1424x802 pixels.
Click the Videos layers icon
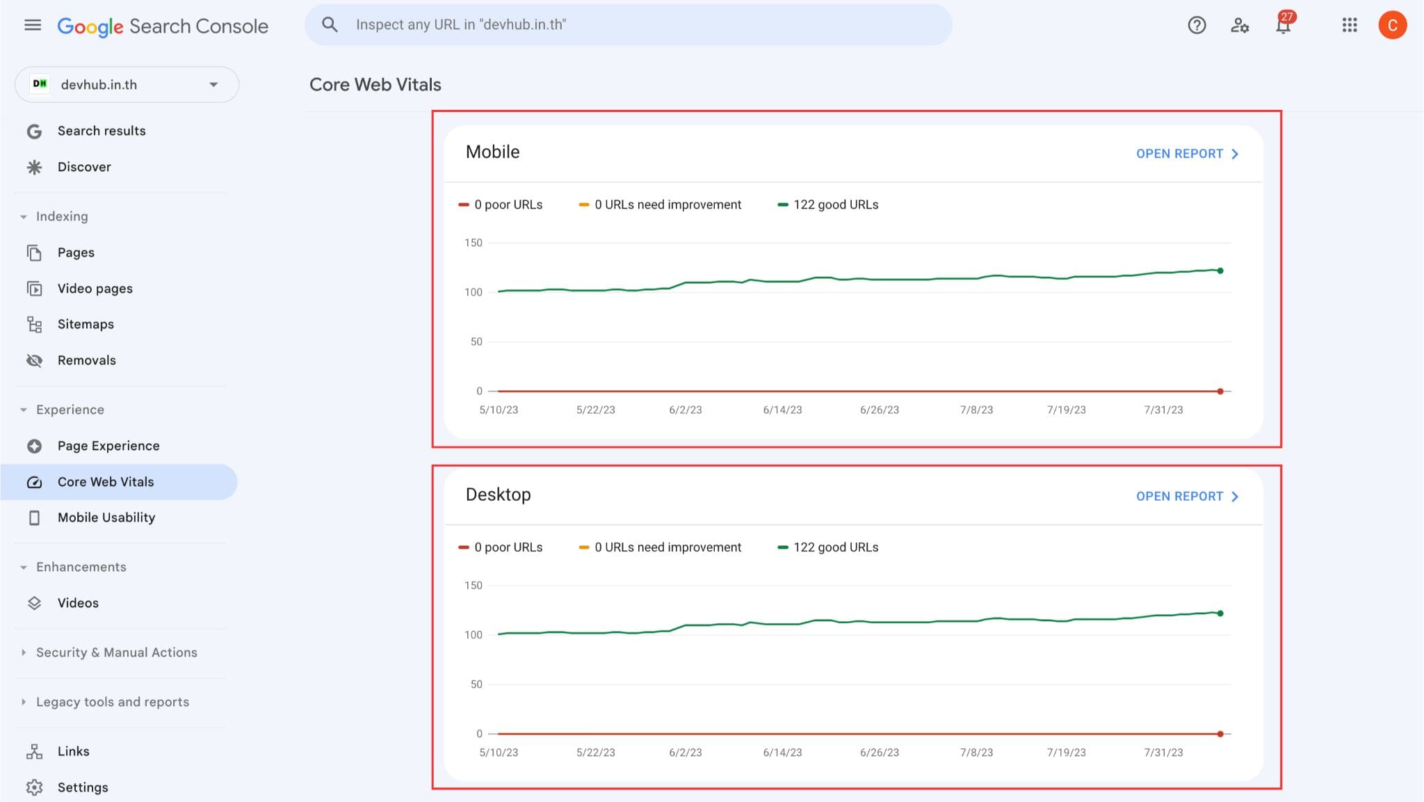click(x=34, y=603)
